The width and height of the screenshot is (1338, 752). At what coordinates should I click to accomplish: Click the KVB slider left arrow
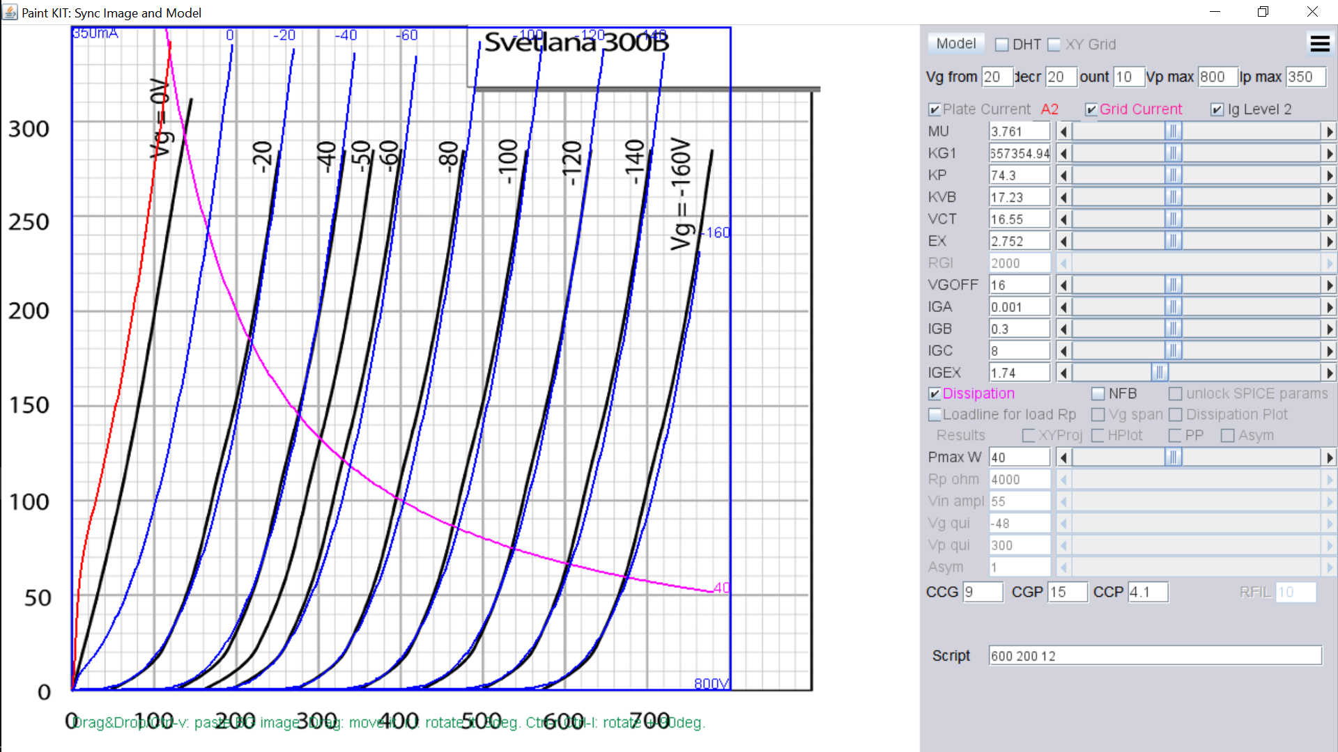tap(1063, 198)
